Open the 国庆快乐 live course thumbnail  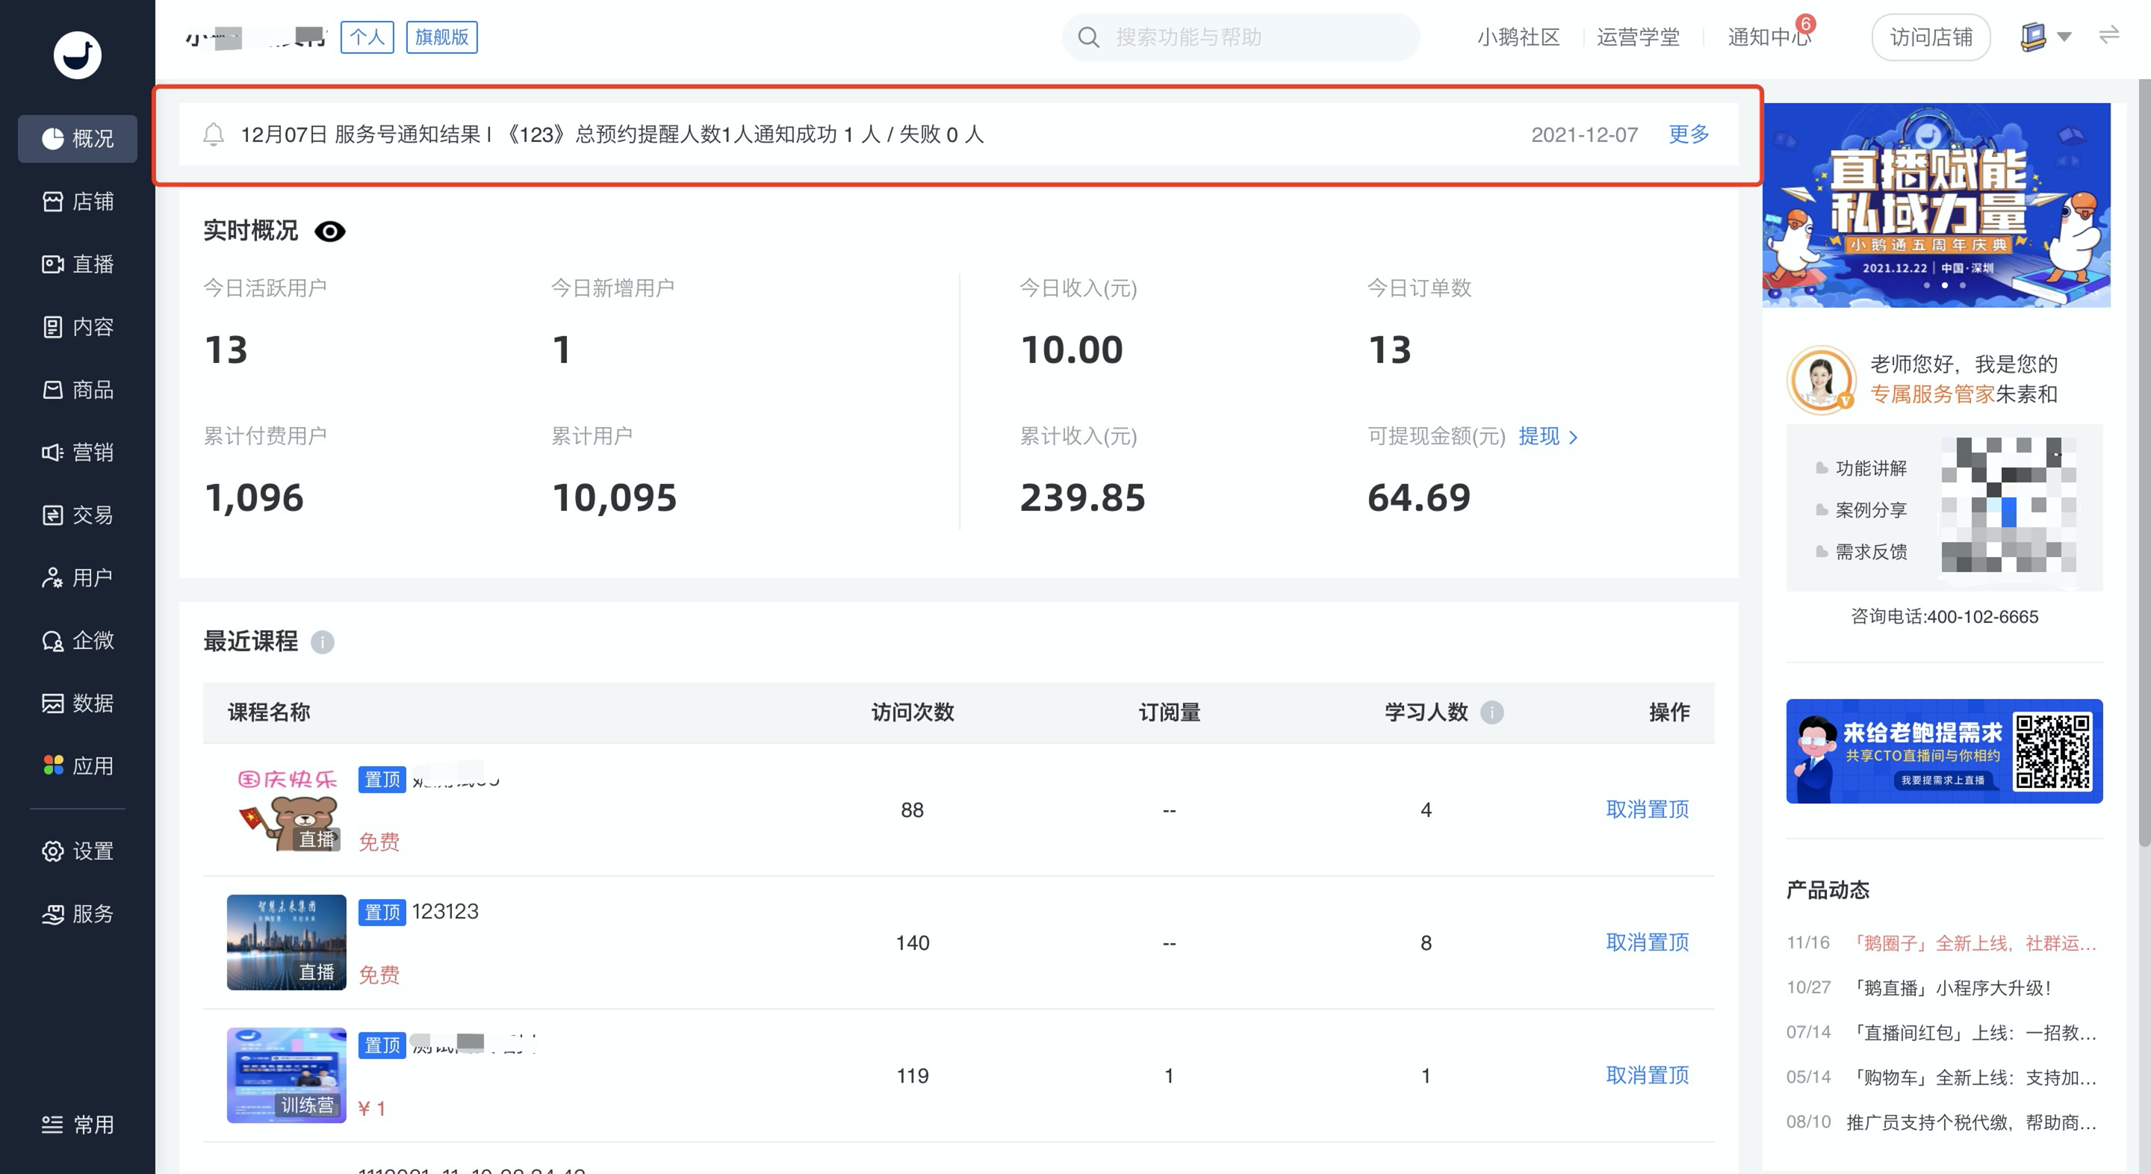coord(286,809)
